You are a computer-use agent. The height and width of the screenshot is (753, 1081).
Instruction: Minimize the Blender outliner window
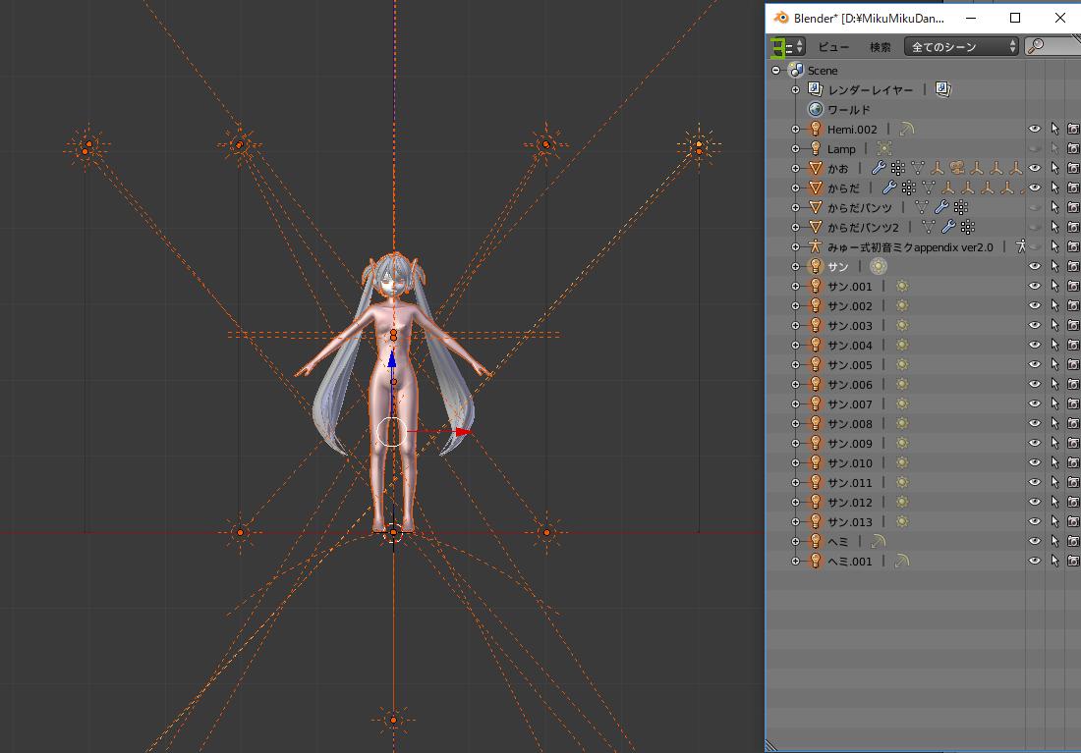coord(971,18)
